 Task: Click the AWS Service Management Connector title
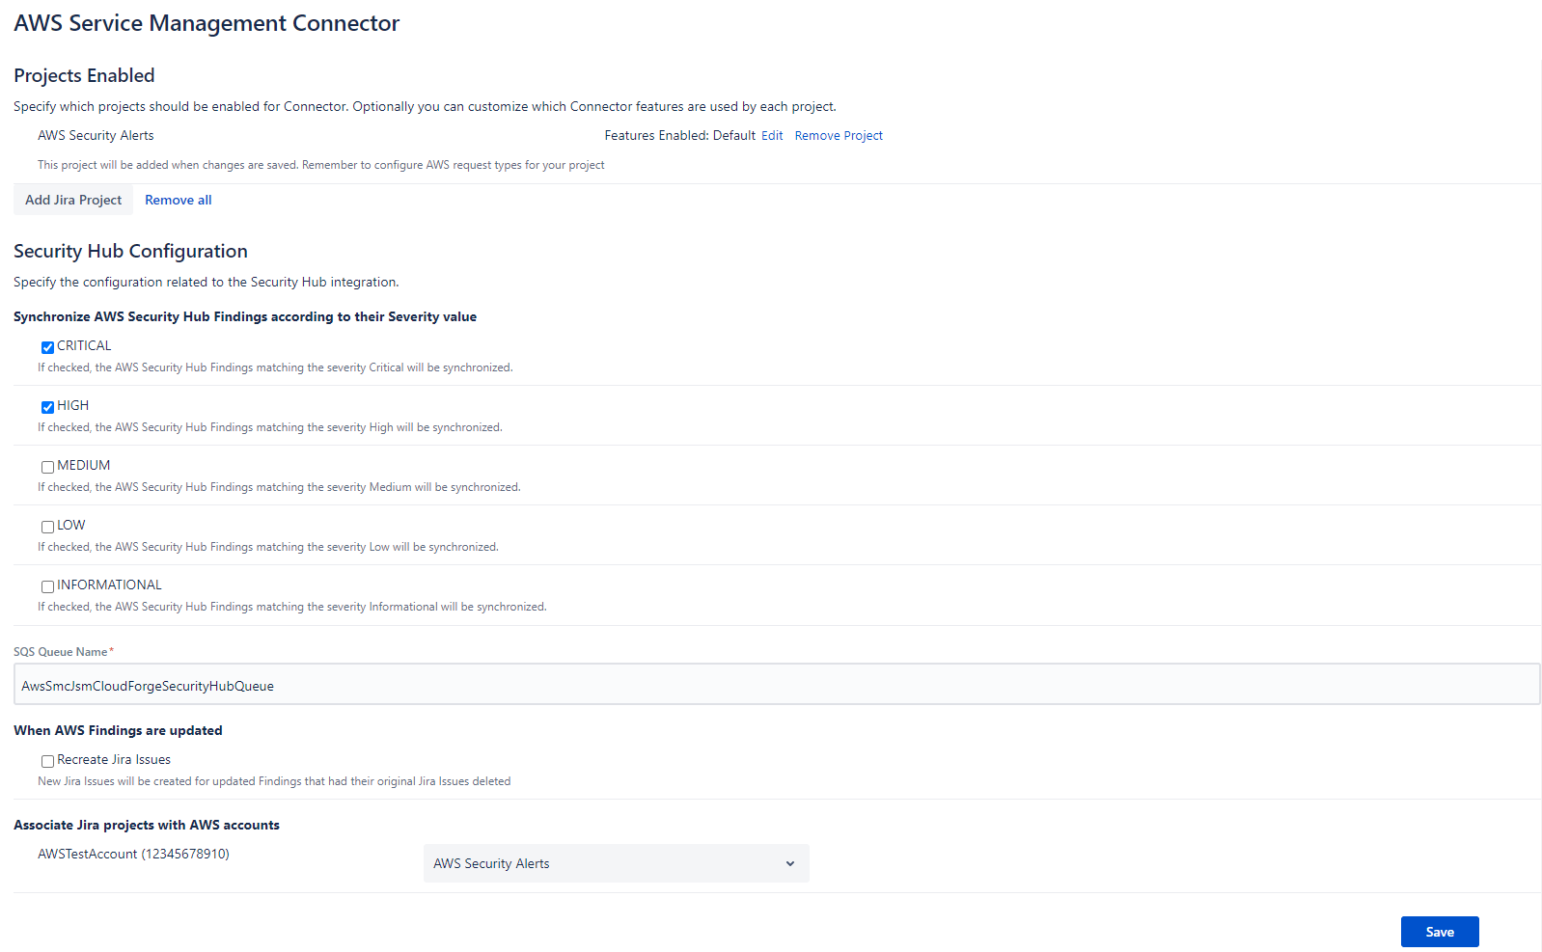[x=207, y=23]
